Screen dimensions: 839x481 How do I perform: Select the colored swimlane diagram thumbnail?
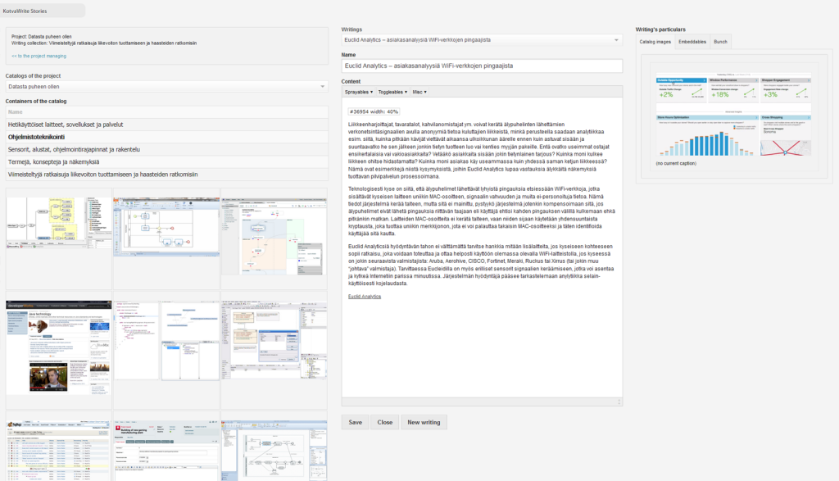tap(274, 236)
